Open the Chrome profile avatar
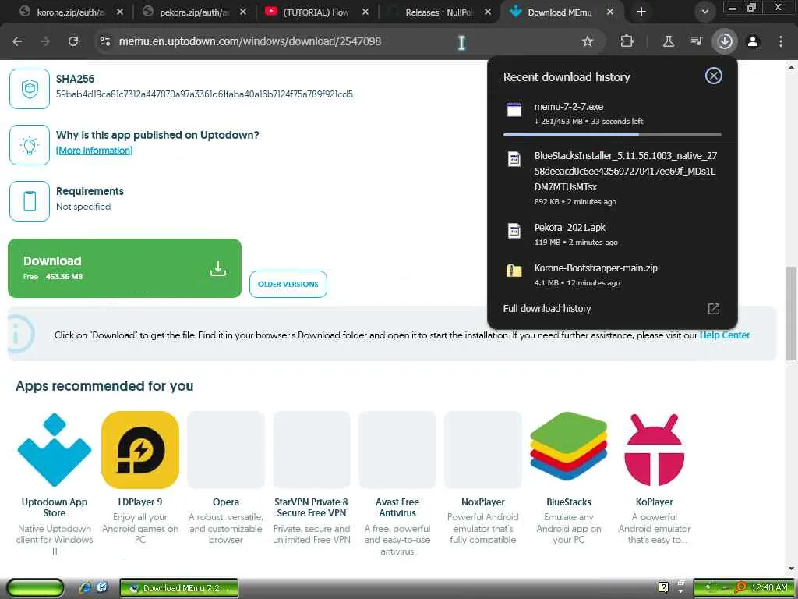 (753, 42)
